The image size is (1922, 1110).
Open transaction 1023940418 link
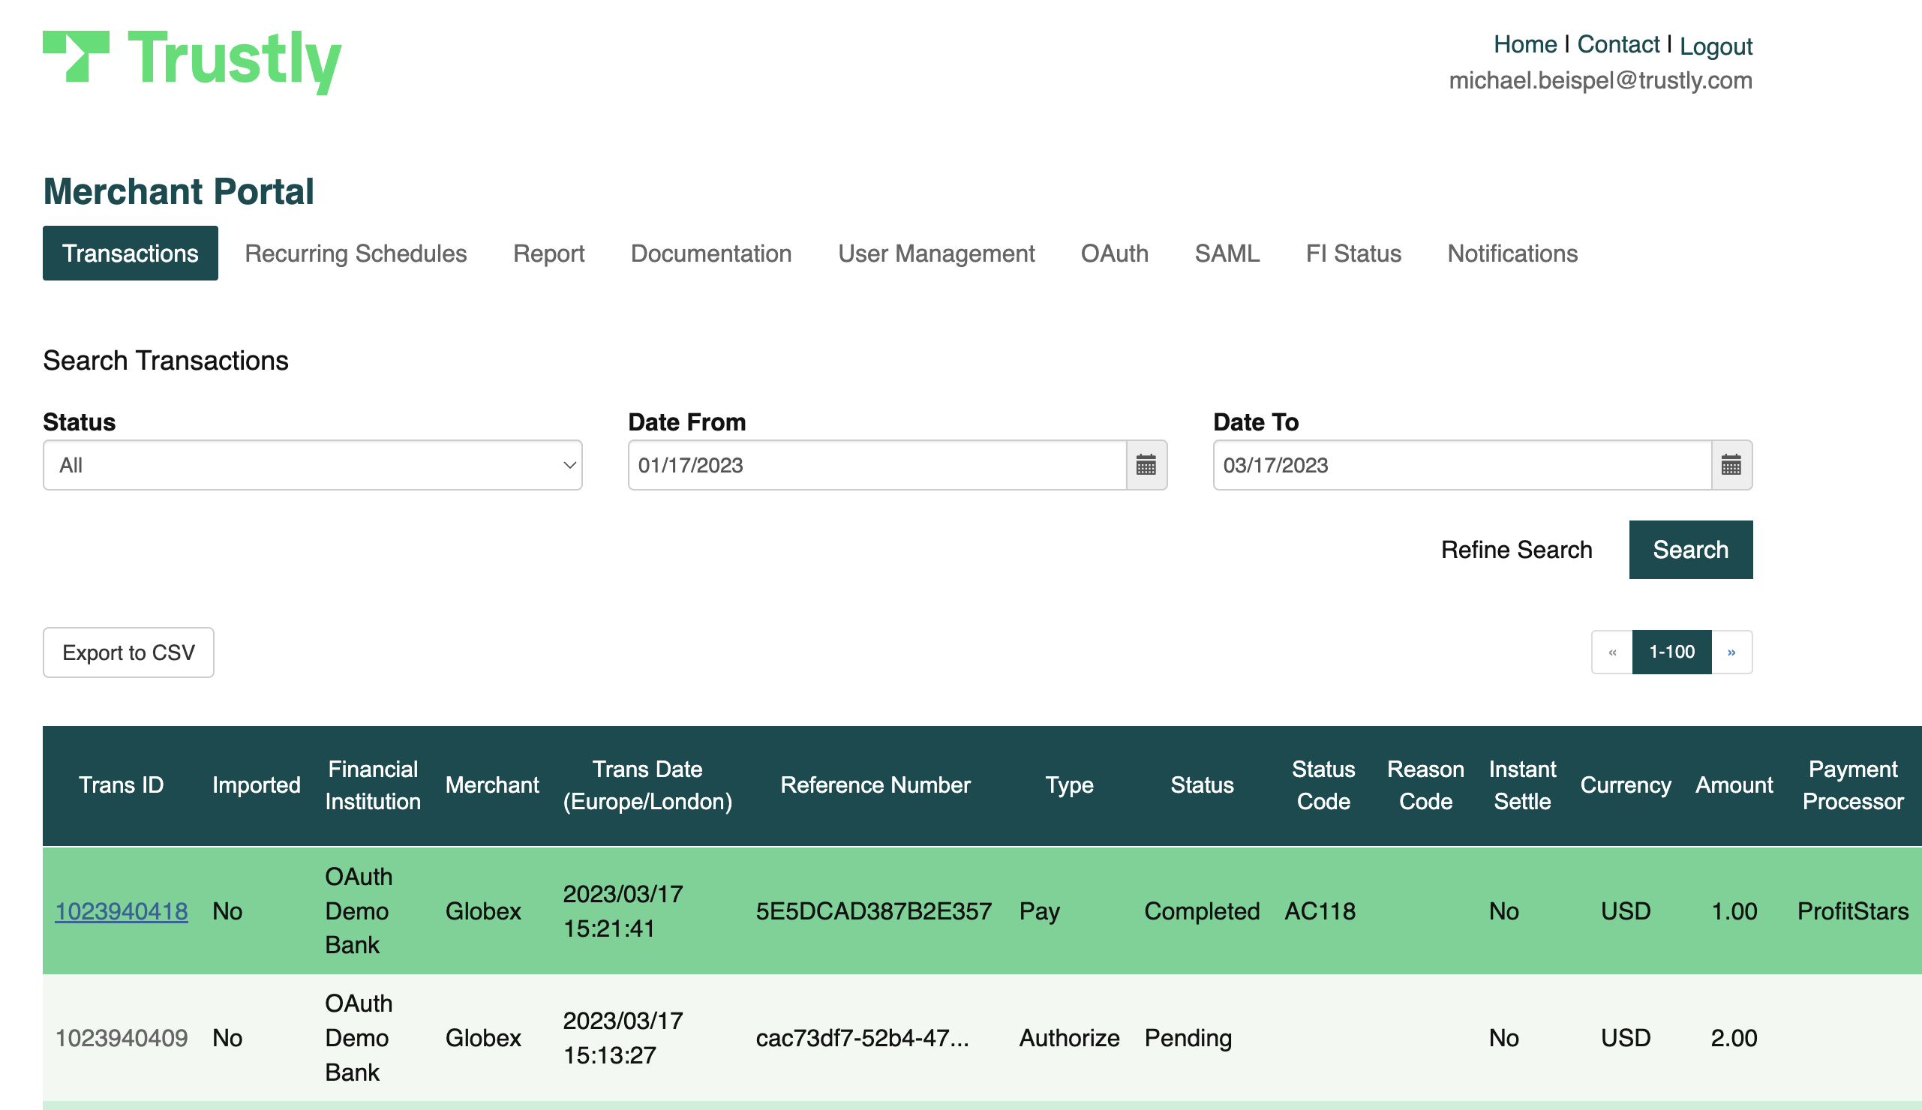coord(122,911)
